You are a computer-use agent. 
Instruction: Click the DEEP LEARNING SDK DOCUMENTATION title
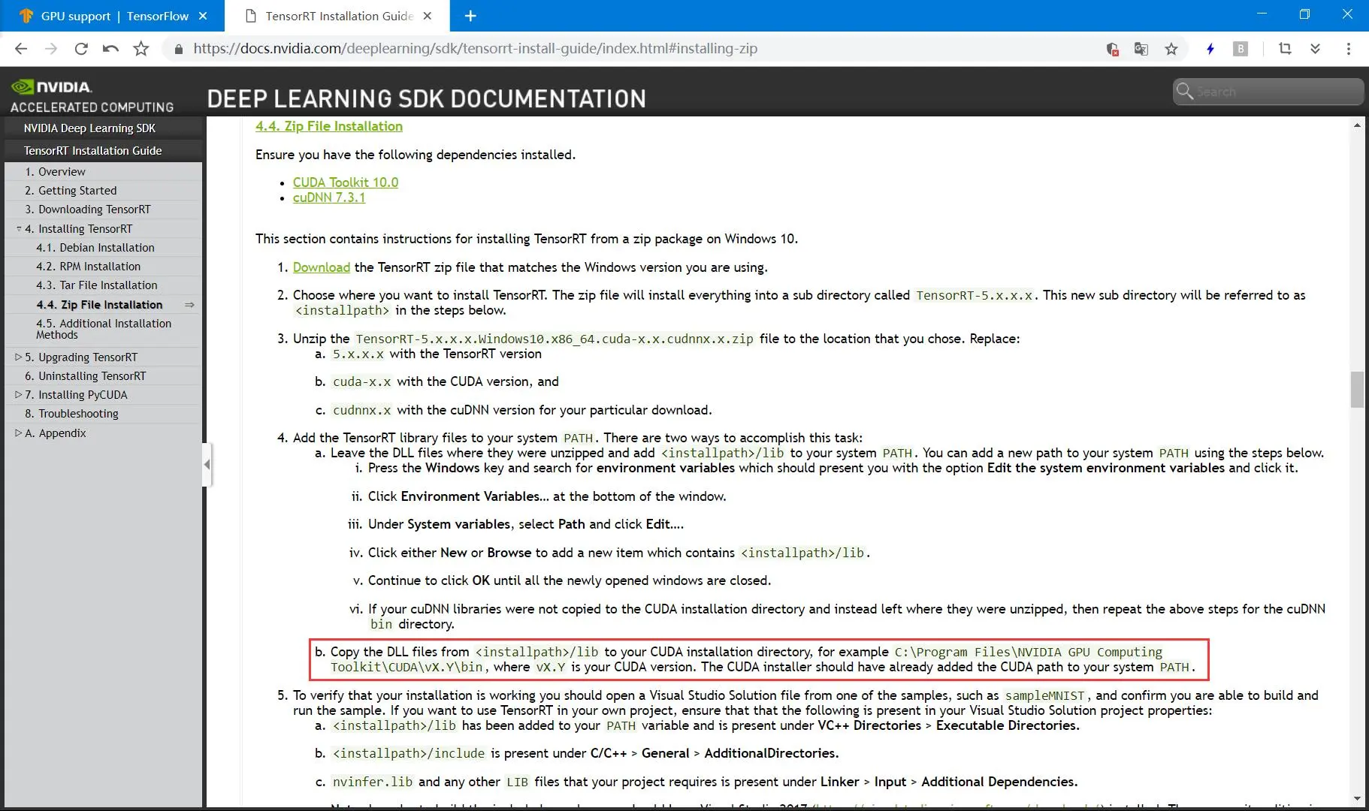click(x=426, y=99)
